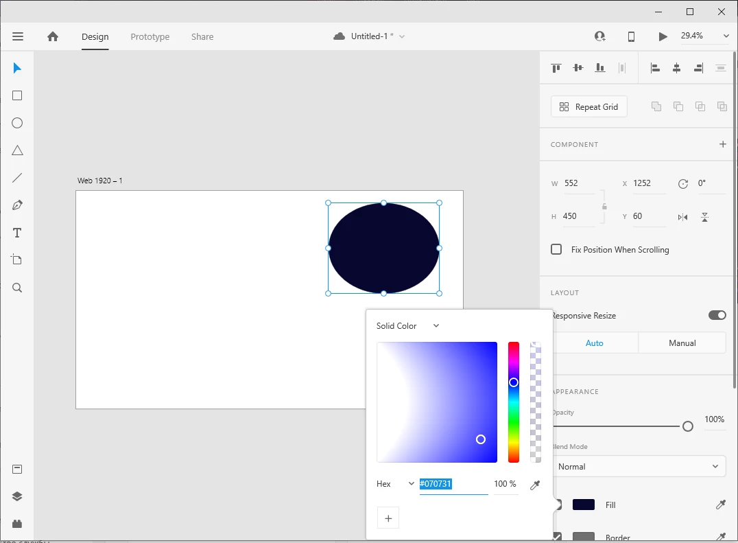
Task: Open mobile device preview icon
Action: 631,36
